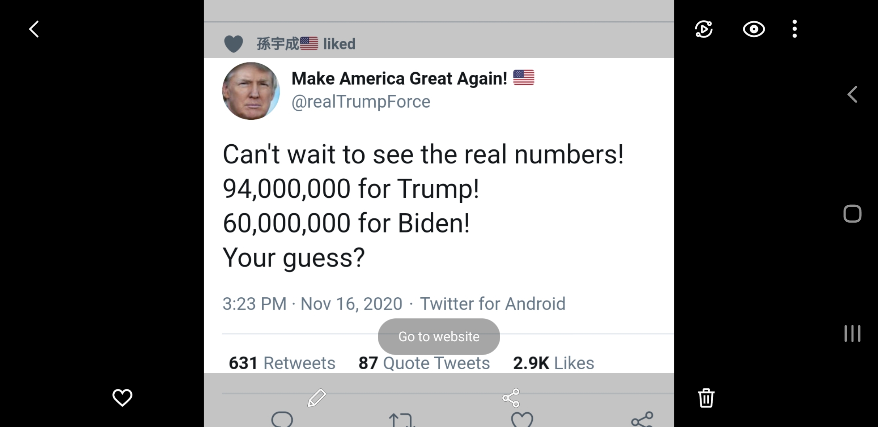The width and height of the screenshot is (878, 427).
Task: Tap the tweet profile picture
Action: pos(251,91)
